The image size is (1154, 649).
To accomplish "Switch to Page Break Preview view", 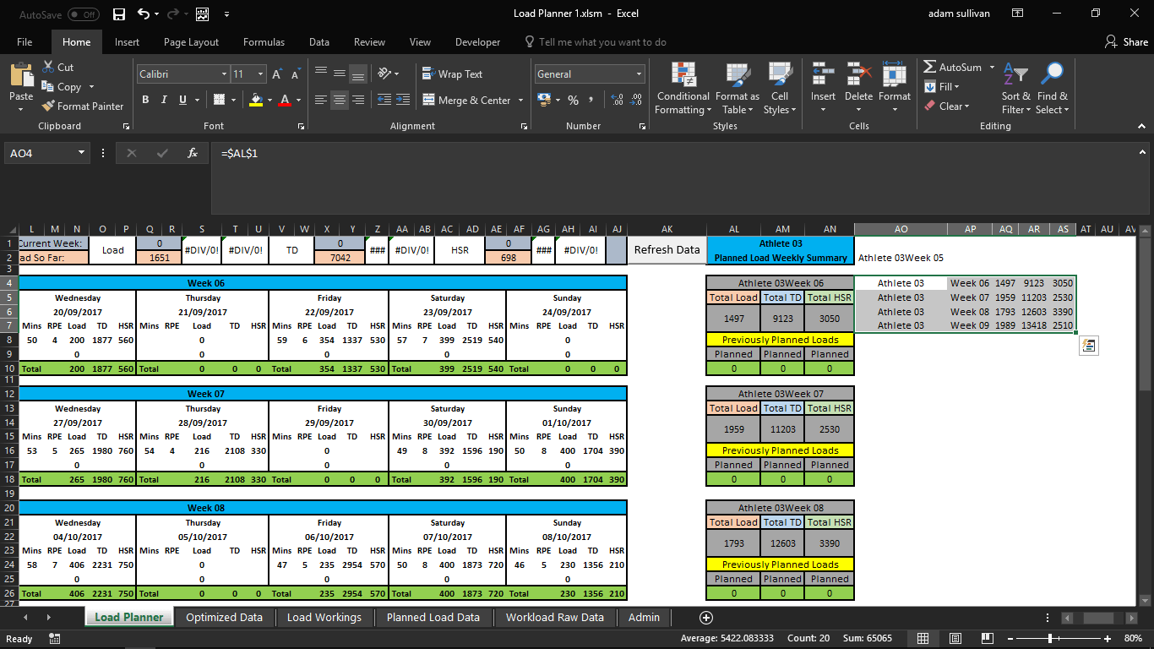I will (x=988, y=639).
